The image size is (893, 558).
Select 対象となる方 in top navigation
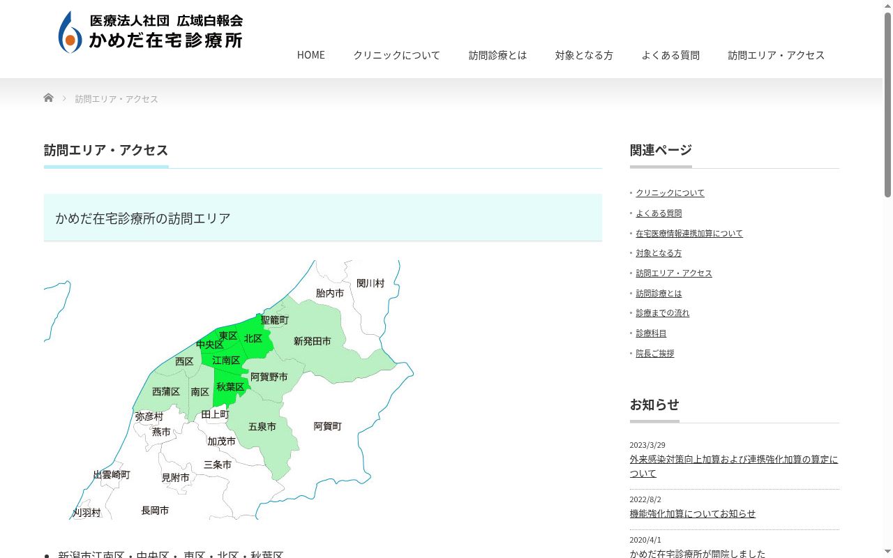pyautogui.click(x=585, y=55)
